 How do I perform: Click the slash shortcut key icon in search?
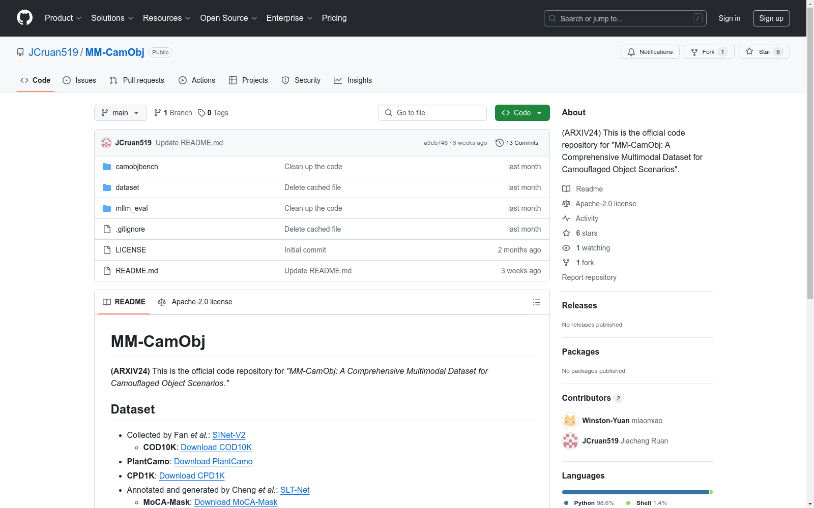[x=697, y=18]
